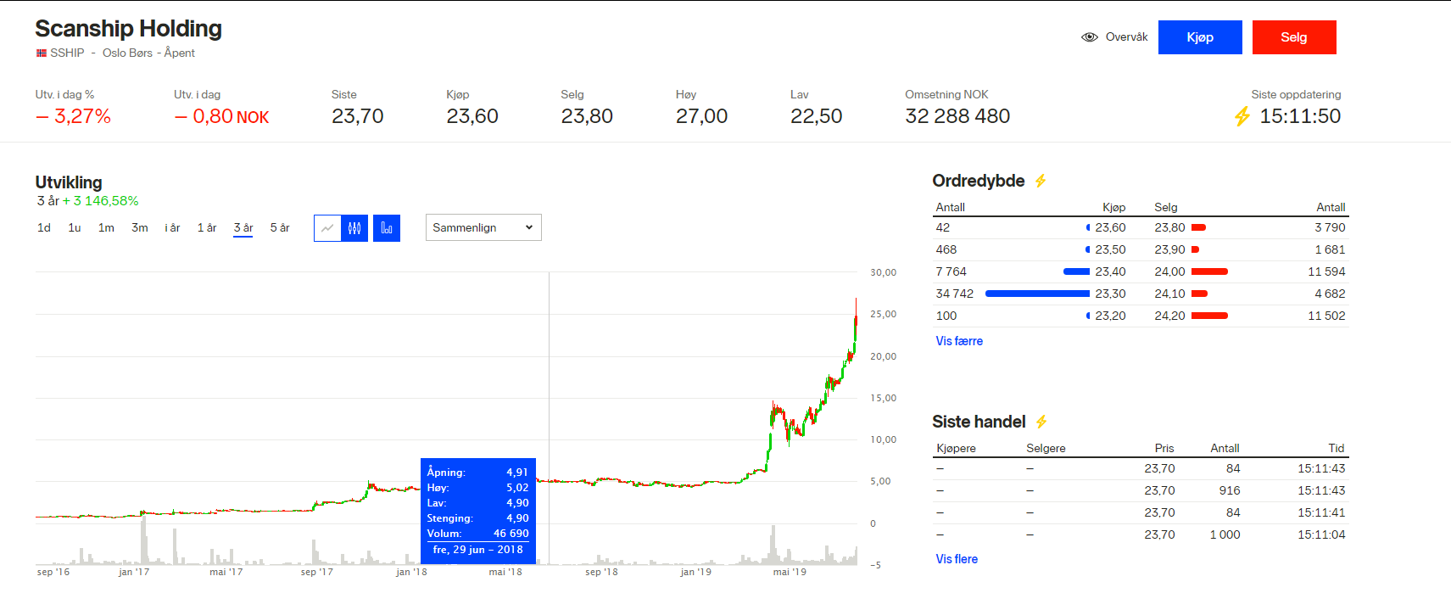
Task: Click trade row with time 15:11:04
Action: click(x=1141, y=534)
